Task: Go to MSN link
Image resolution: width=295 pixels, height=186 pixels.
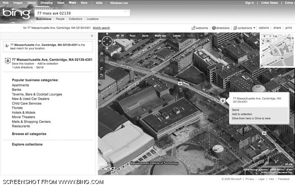Action: (99, 3)
